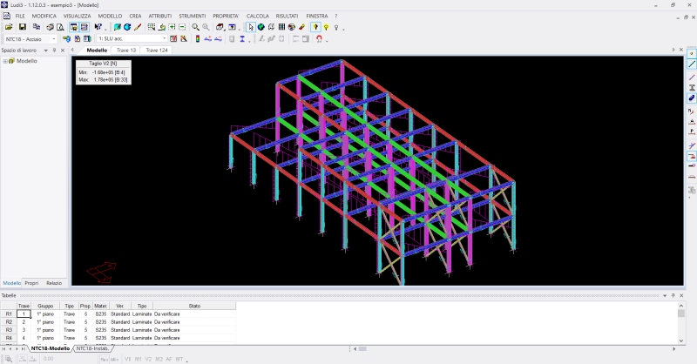Switch to the Trave 124 tab
The height and width of the screenshot is (364, 697).
pos(158,51)
